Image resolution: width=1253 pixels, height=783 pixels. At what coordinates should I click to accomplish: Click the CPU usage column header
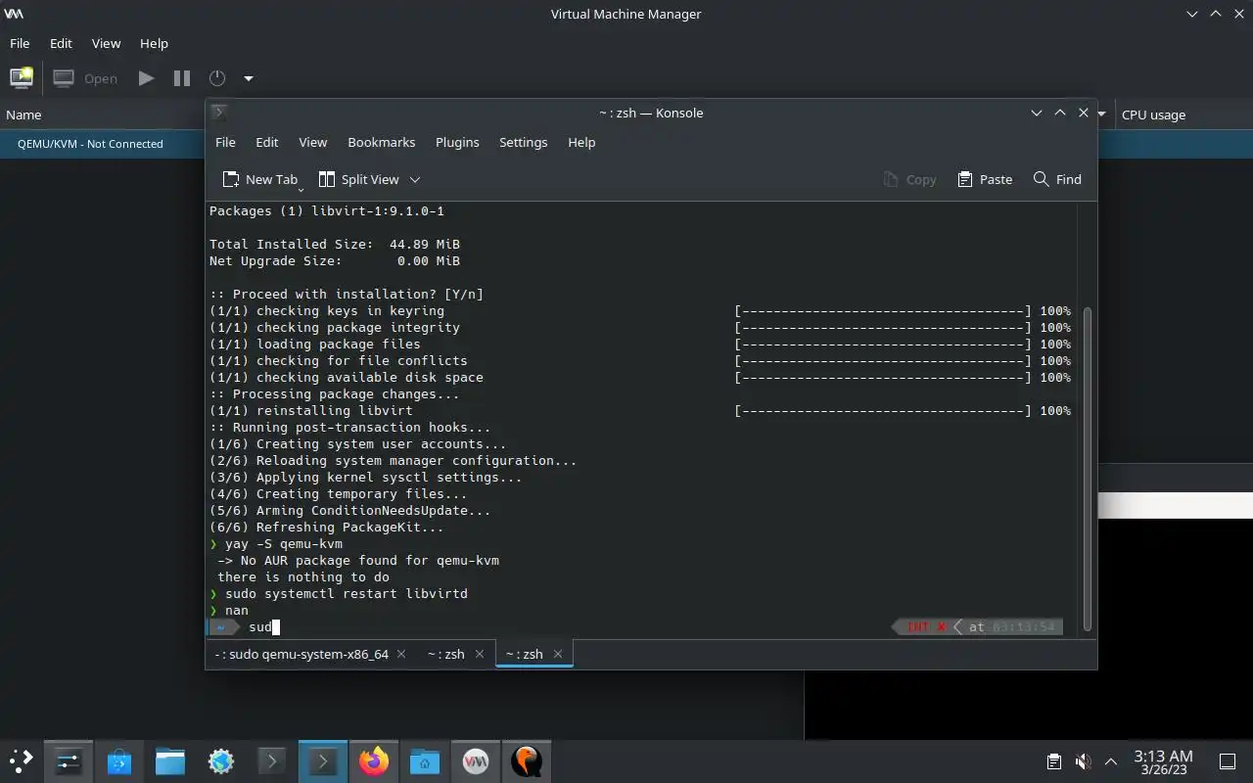1153,115
